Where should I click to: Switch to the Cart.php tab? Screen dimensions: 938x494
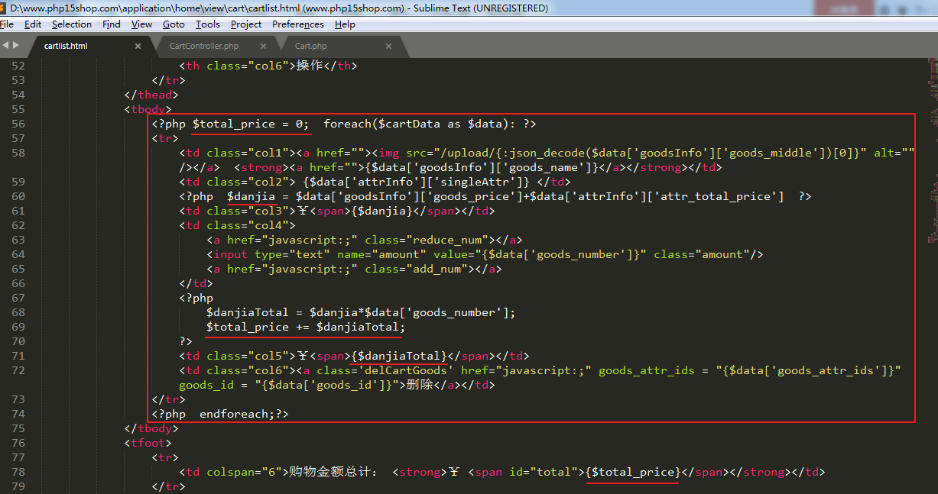point(310,46)
